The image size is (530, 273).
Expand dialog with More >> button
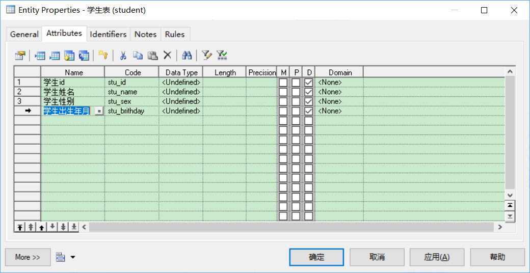click(28, 257)
